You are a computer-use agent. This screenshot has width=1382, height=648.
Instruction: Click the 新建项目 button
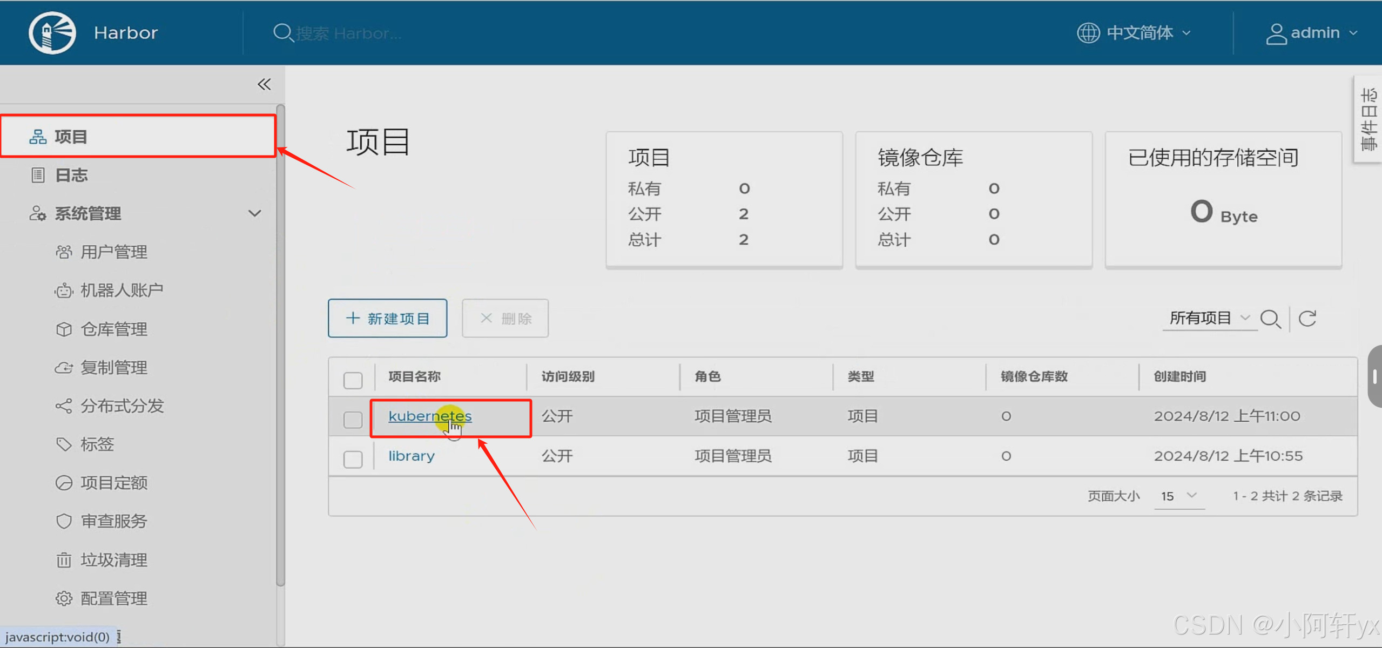pos(387,318)
